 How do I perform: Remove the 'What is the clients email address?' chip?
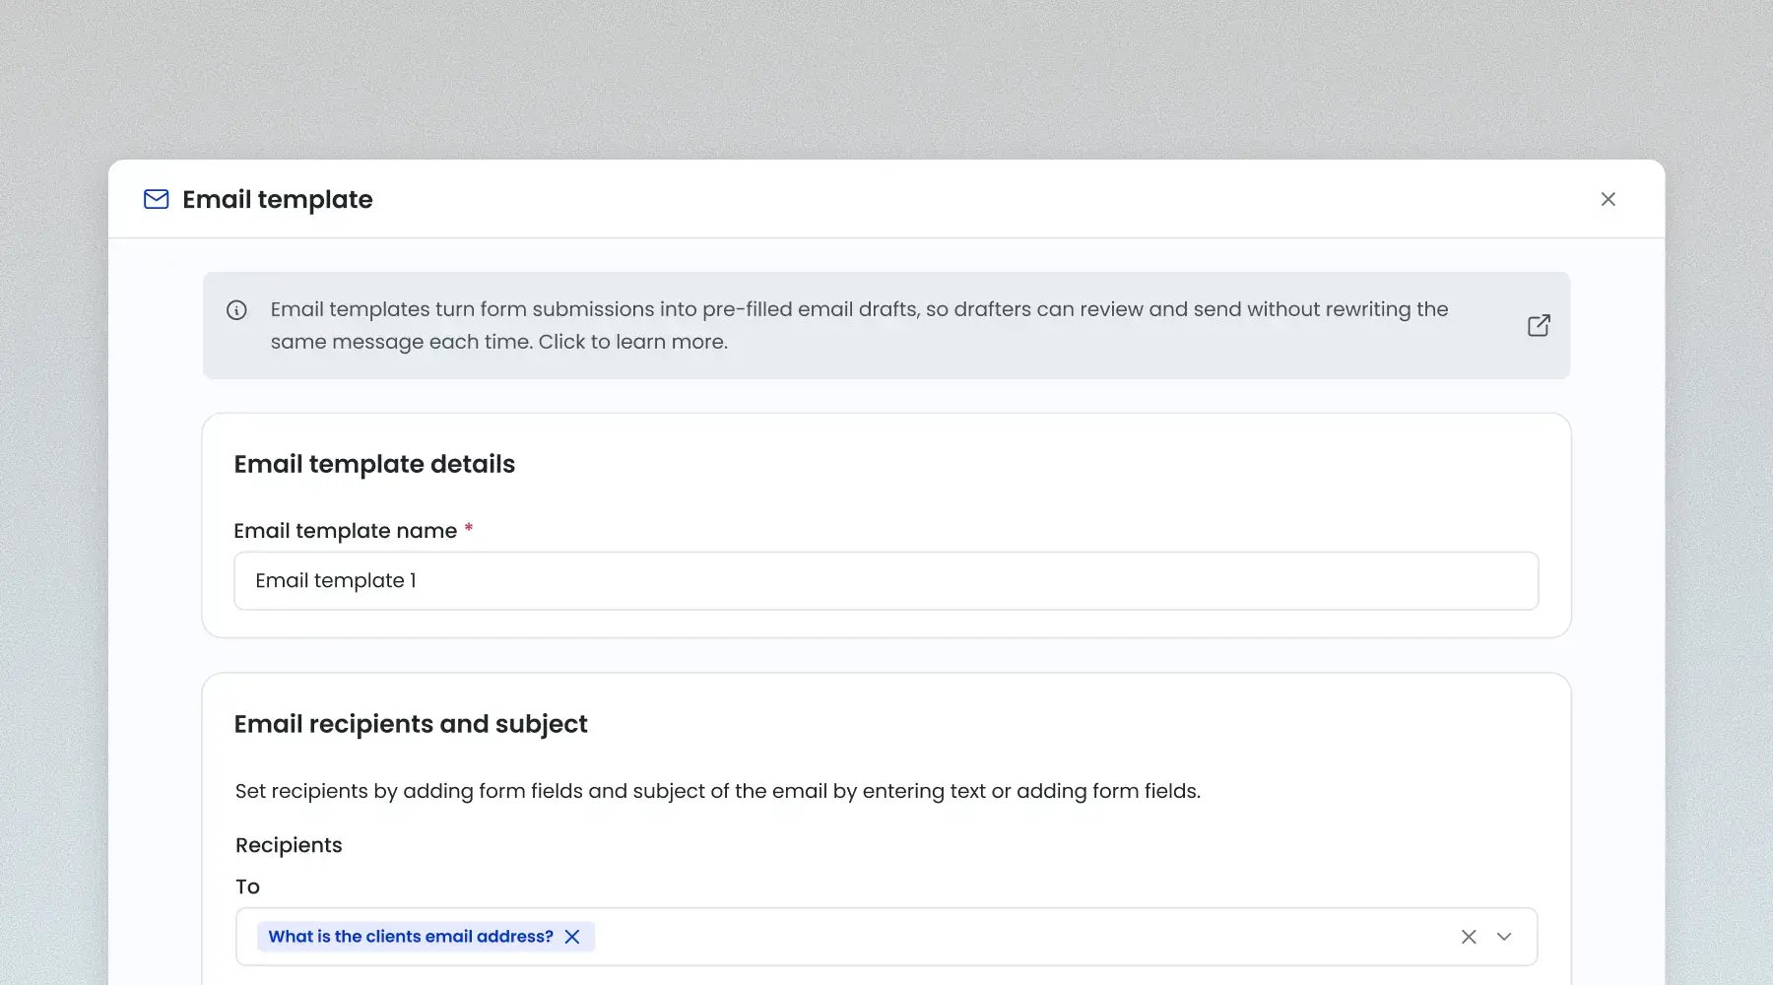tap(572, 937)
